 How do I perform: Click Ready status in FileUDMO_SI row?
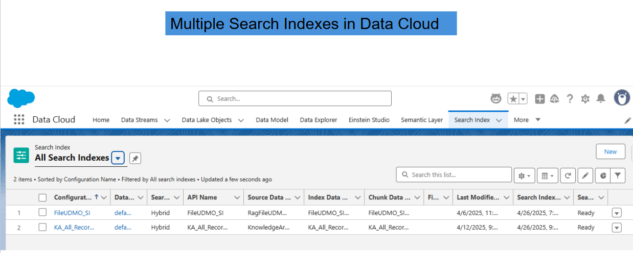pos(586,213)
